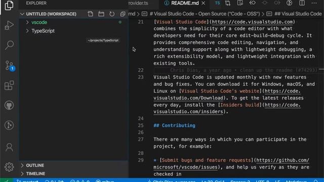Switch to the provider.ts tab
The image size is (324, 182).
138,3
